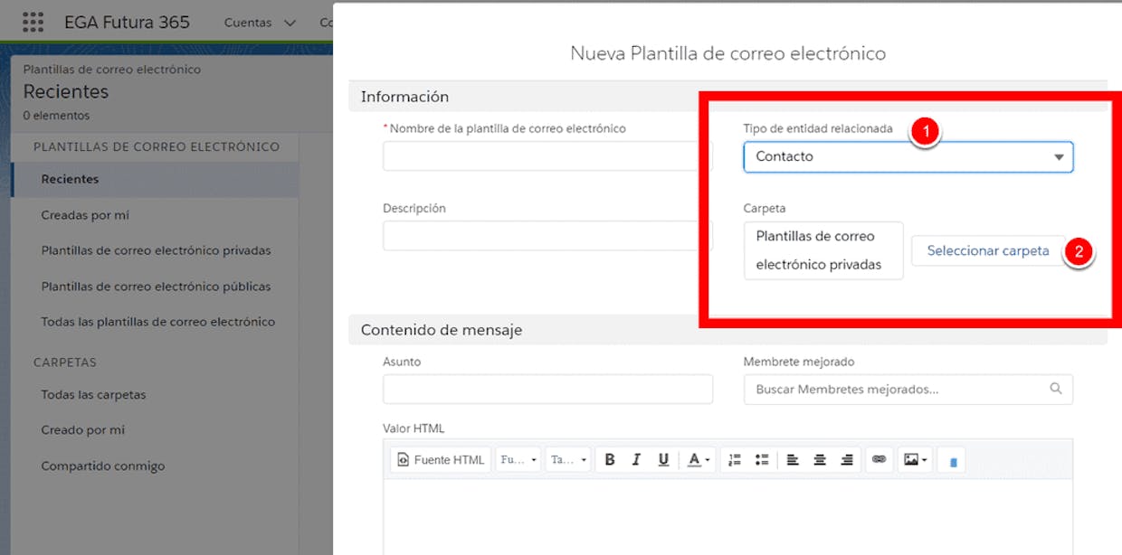
Task: Align text right in editor
Action: point(847,460)
